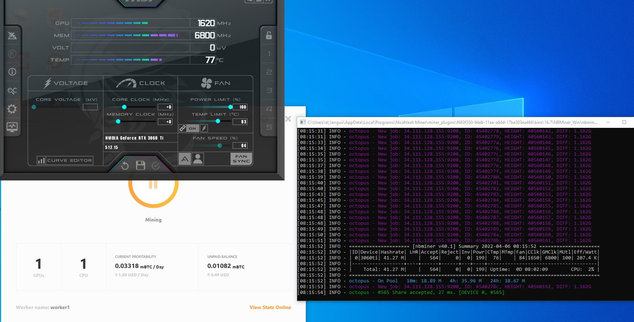Select Afterburner profile slot 5

269,127
